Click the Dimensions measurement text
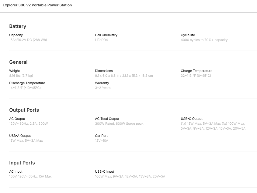Screen dimensions: 257x193 click(124, 76)
